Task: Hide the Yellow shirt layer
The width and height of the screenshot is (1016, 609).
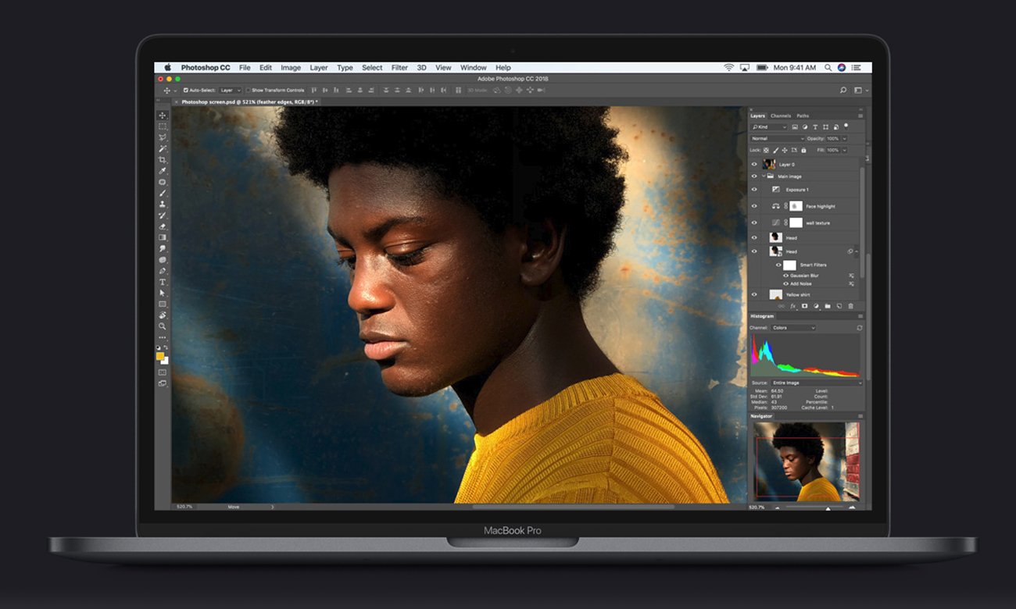Action: tap(754, 294)
